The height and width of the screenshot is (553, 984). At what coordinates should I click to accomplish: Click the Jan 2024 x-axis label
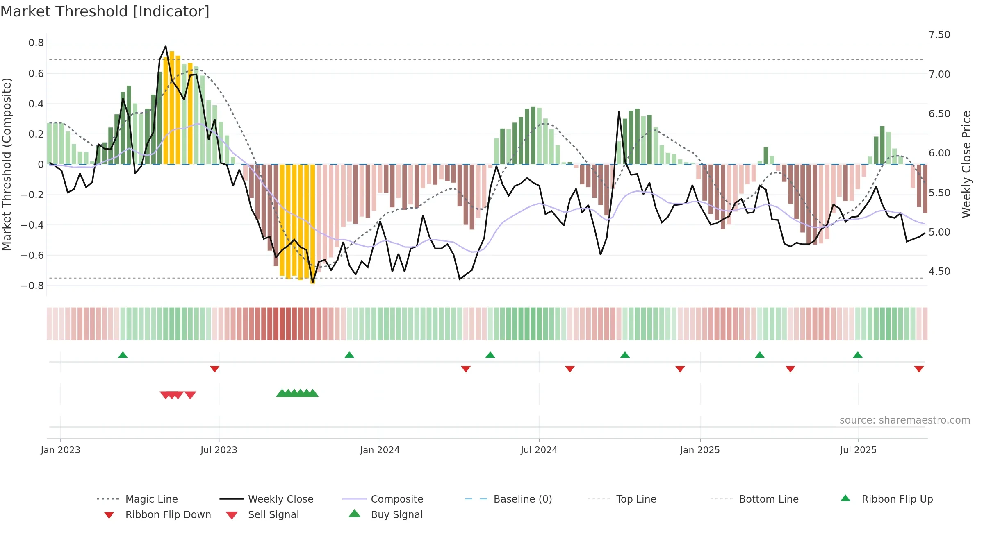(x=380, y=450)
